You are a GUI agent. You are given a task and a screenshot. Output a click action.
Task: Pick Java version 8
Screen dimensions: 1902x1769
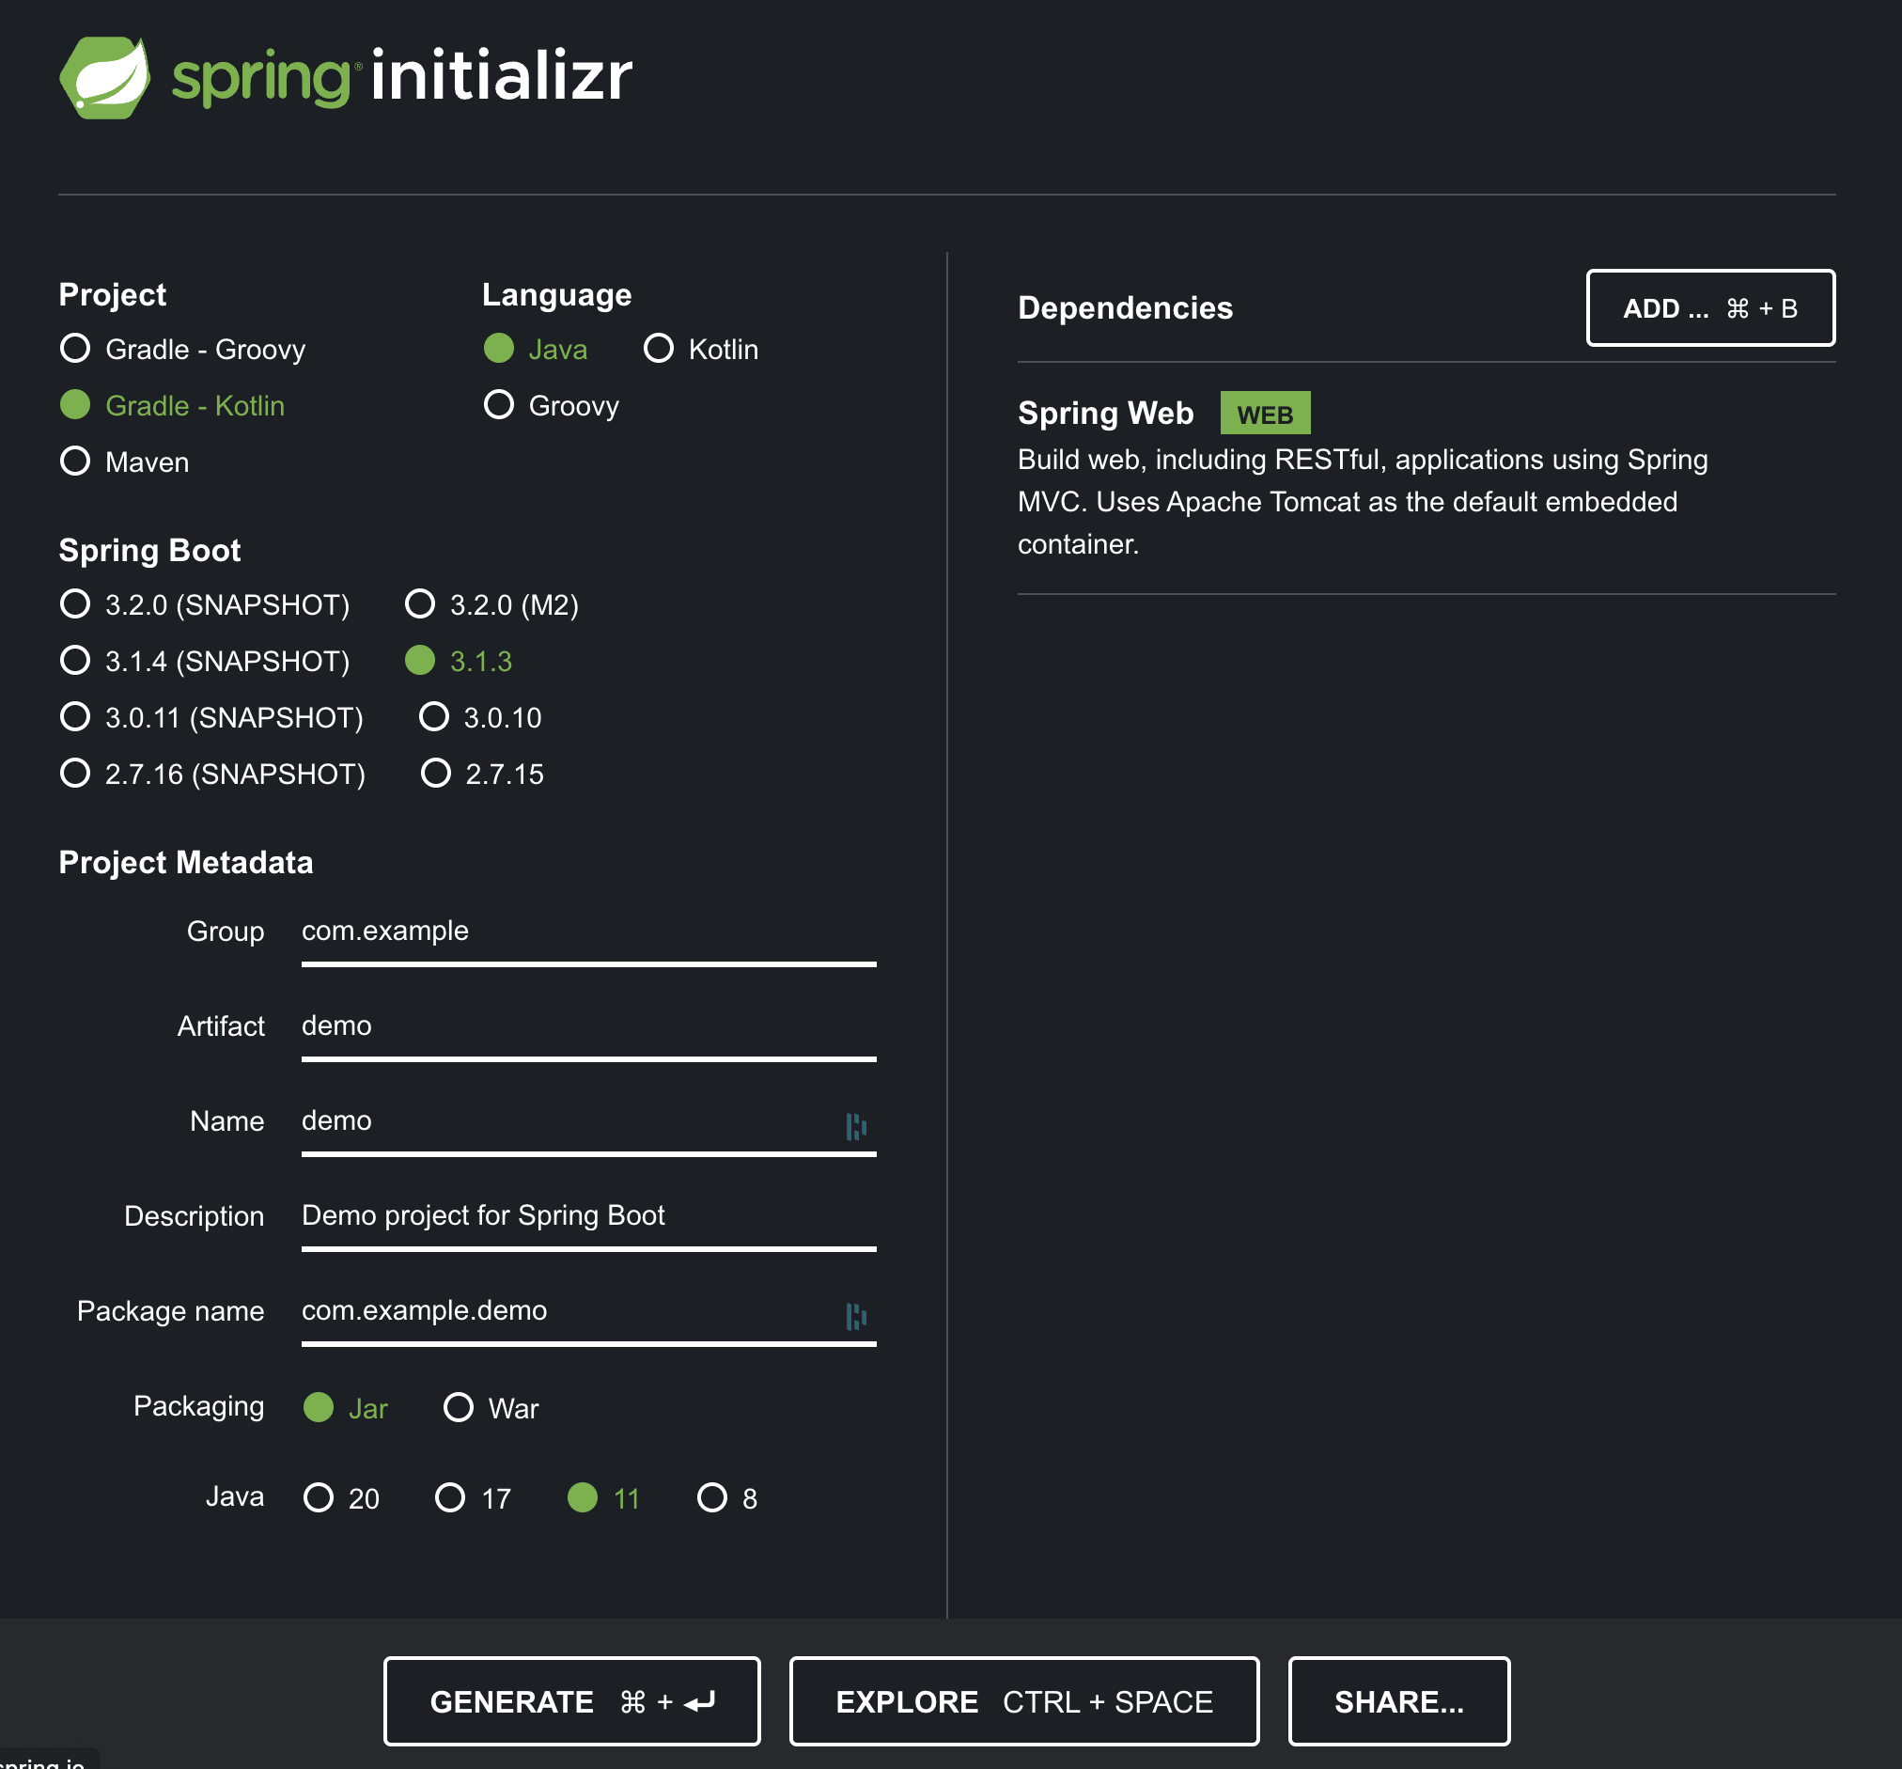[x=727, y=1498]
